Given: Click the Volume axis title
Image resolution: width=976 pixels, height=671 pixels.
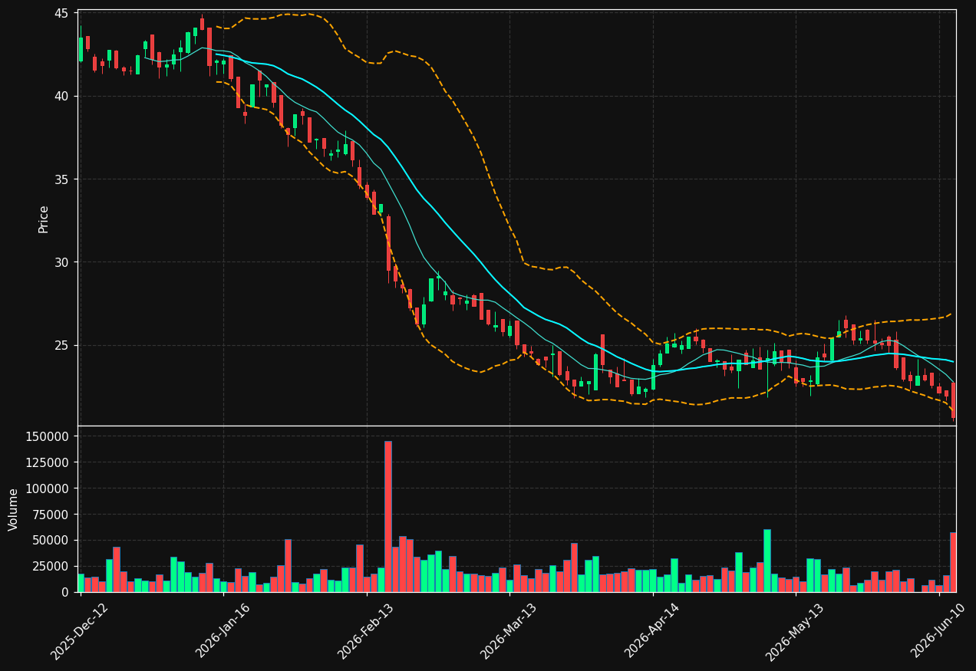Looking at the screenshot, I should pos(14,509).
